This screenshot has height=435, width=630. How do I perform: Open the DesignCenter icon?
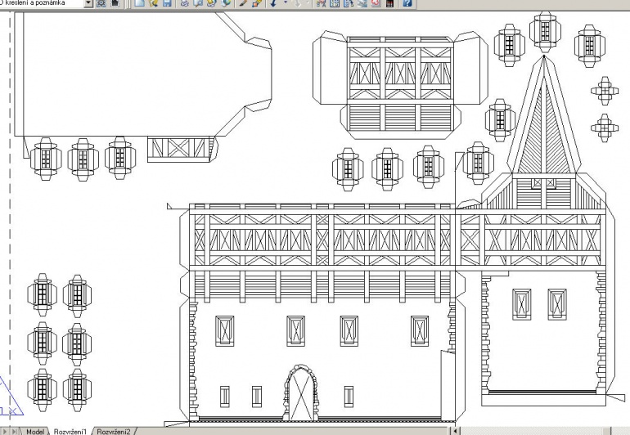tap(335, 3)
